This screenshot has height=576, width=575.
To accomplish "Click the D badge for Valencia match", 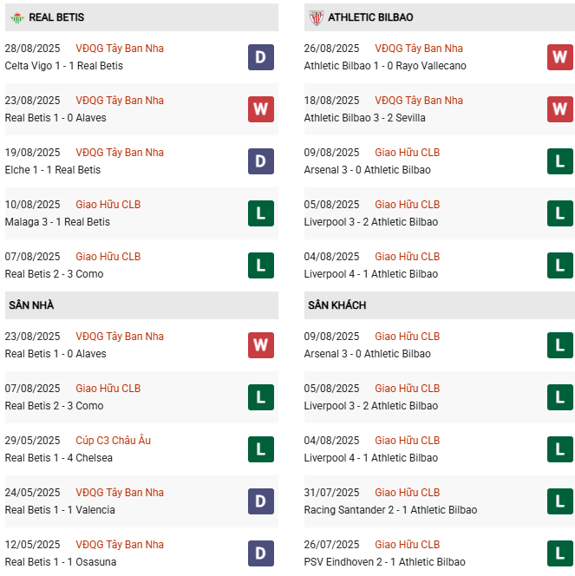I will [x=260, y=501].
